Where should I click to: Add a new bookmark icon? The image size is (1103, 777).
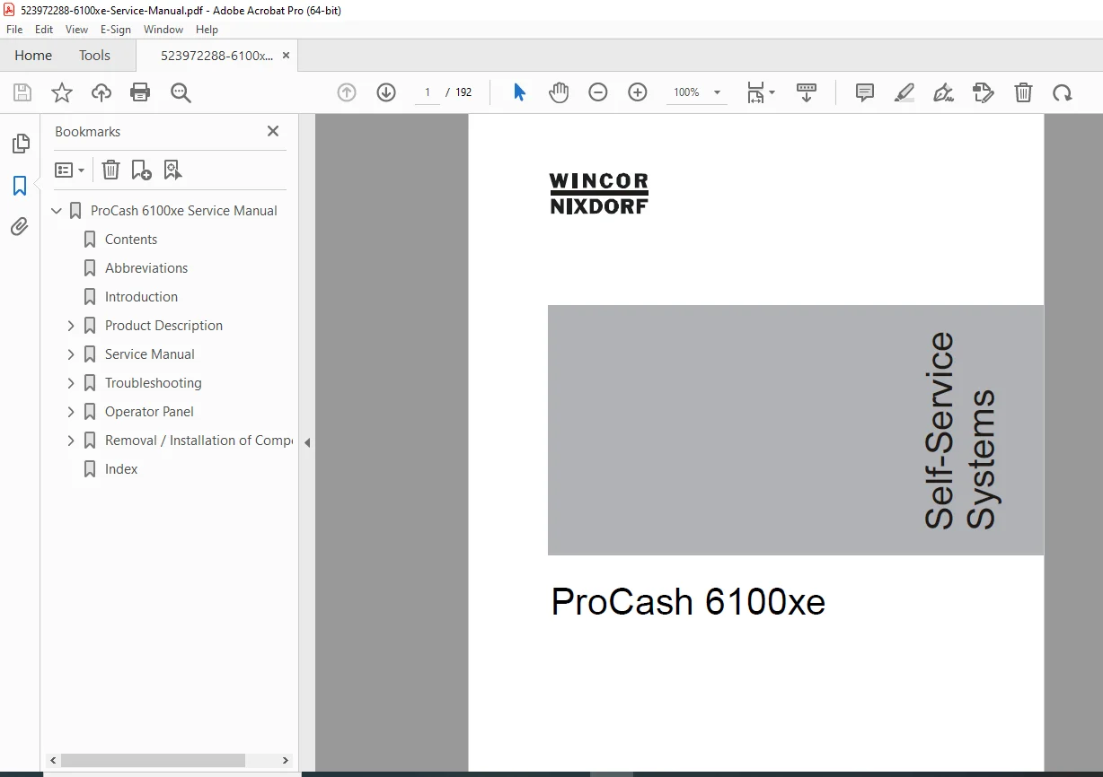click(141, 170)
